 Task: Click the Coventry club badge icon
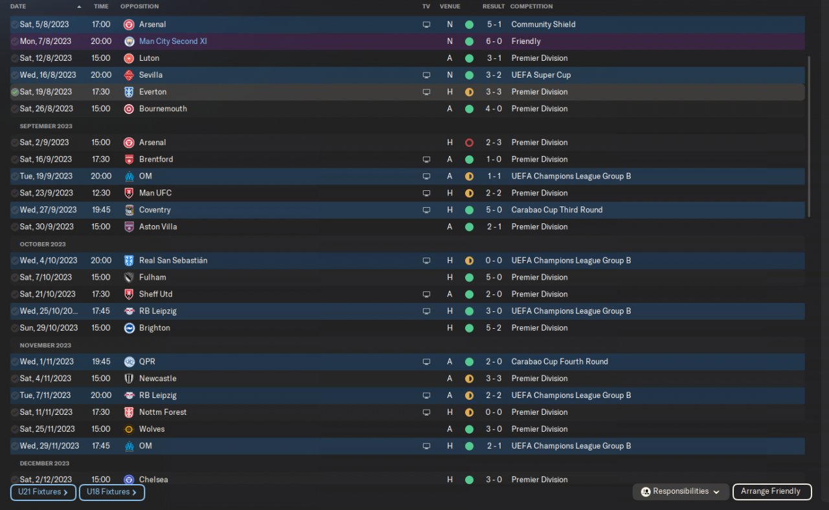pos(129,210)
